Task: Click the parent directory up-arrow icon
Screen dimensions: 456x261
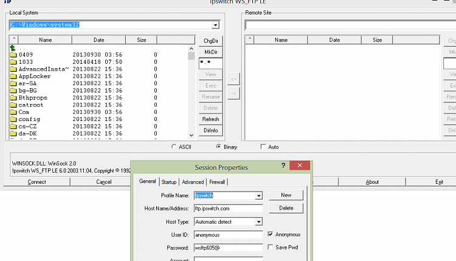Action: click(x=13, y=47)
